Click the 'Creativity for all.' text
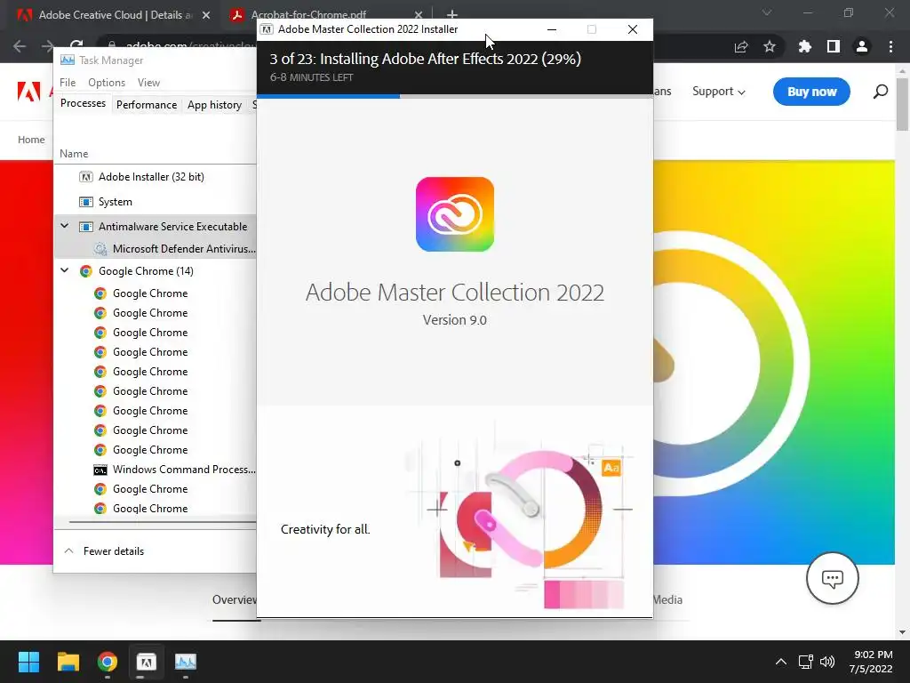Image resolution: width=910 pixels, height=683 pixels. (x=325, y=529)
